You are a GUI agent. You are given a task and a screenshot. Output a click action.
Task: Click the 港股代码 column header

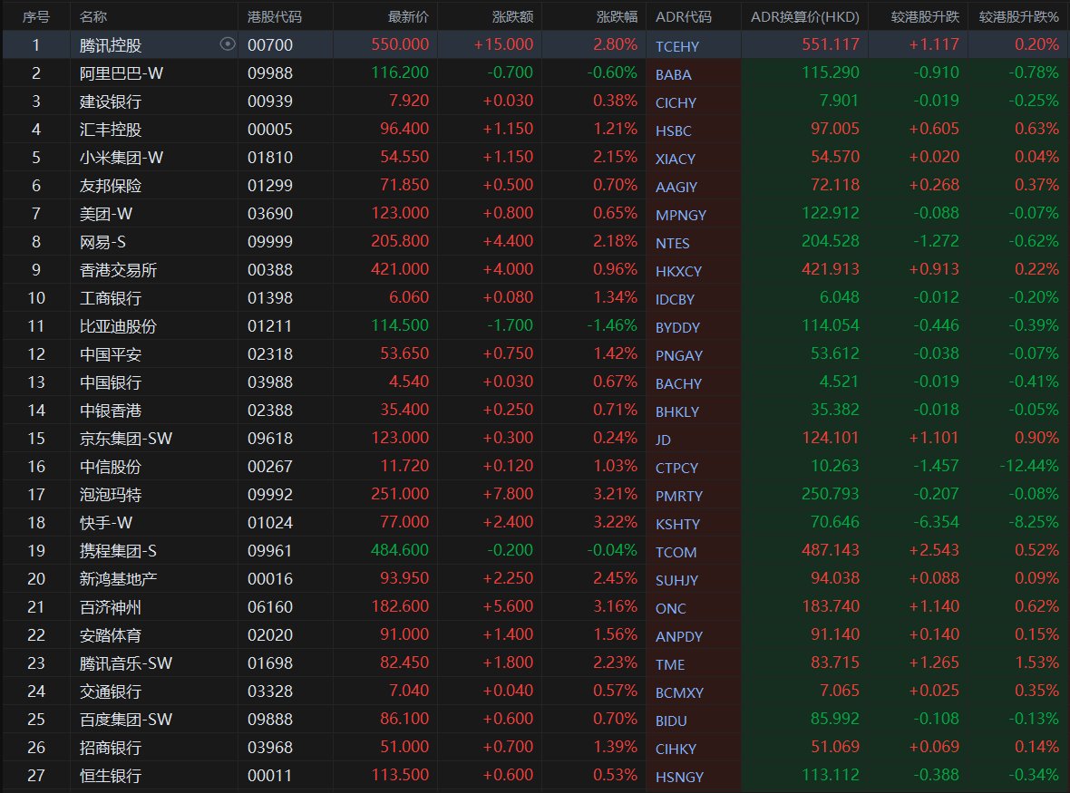coord(275,17)
